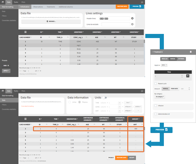Select the Urine radio button
Screen dimensions: 196x164
(x=70, y=102)
